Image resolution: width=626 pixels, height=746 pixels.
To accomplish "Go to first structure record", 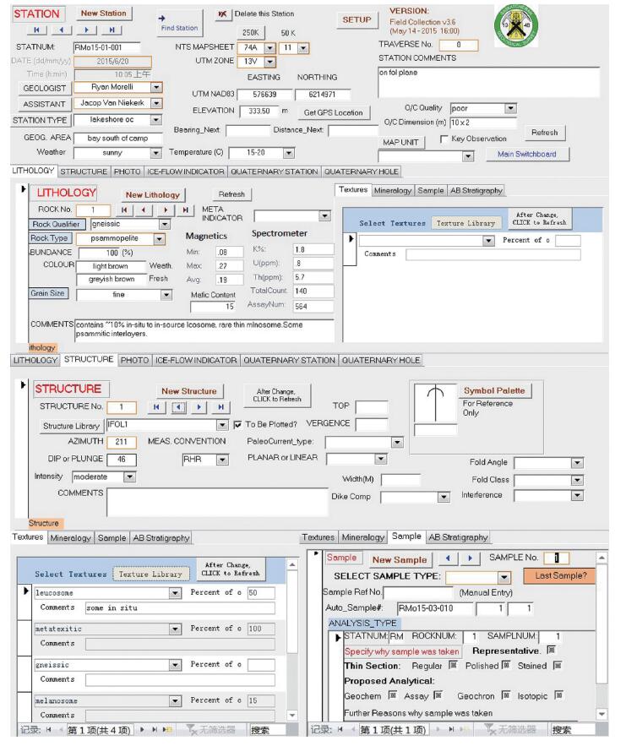I will (x=156, y=406).
